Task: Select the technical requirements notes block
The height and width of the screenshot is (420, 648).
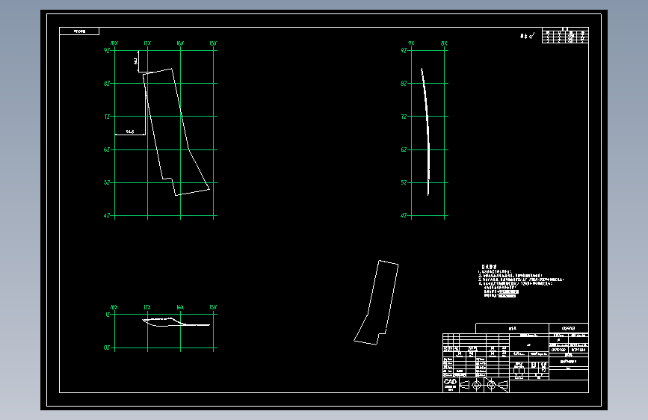Action: 521,282
